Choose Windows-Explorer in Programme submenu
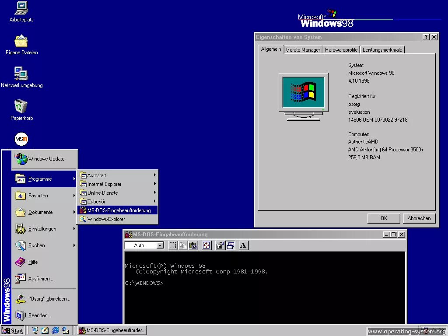The height and width of the screenshot is (336, 448). 117,219
